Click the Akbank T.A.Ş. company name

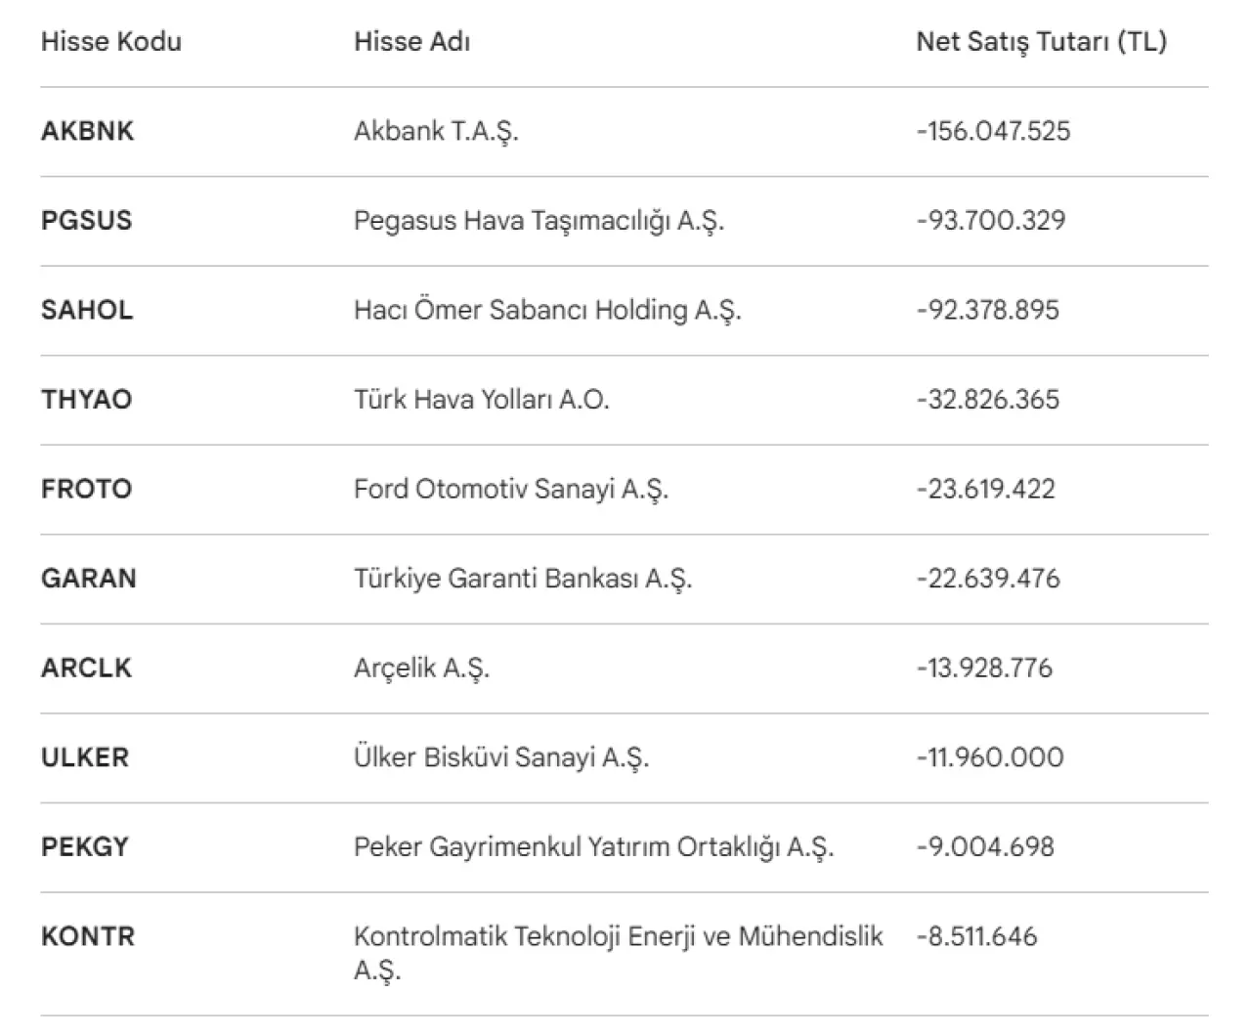436,131
